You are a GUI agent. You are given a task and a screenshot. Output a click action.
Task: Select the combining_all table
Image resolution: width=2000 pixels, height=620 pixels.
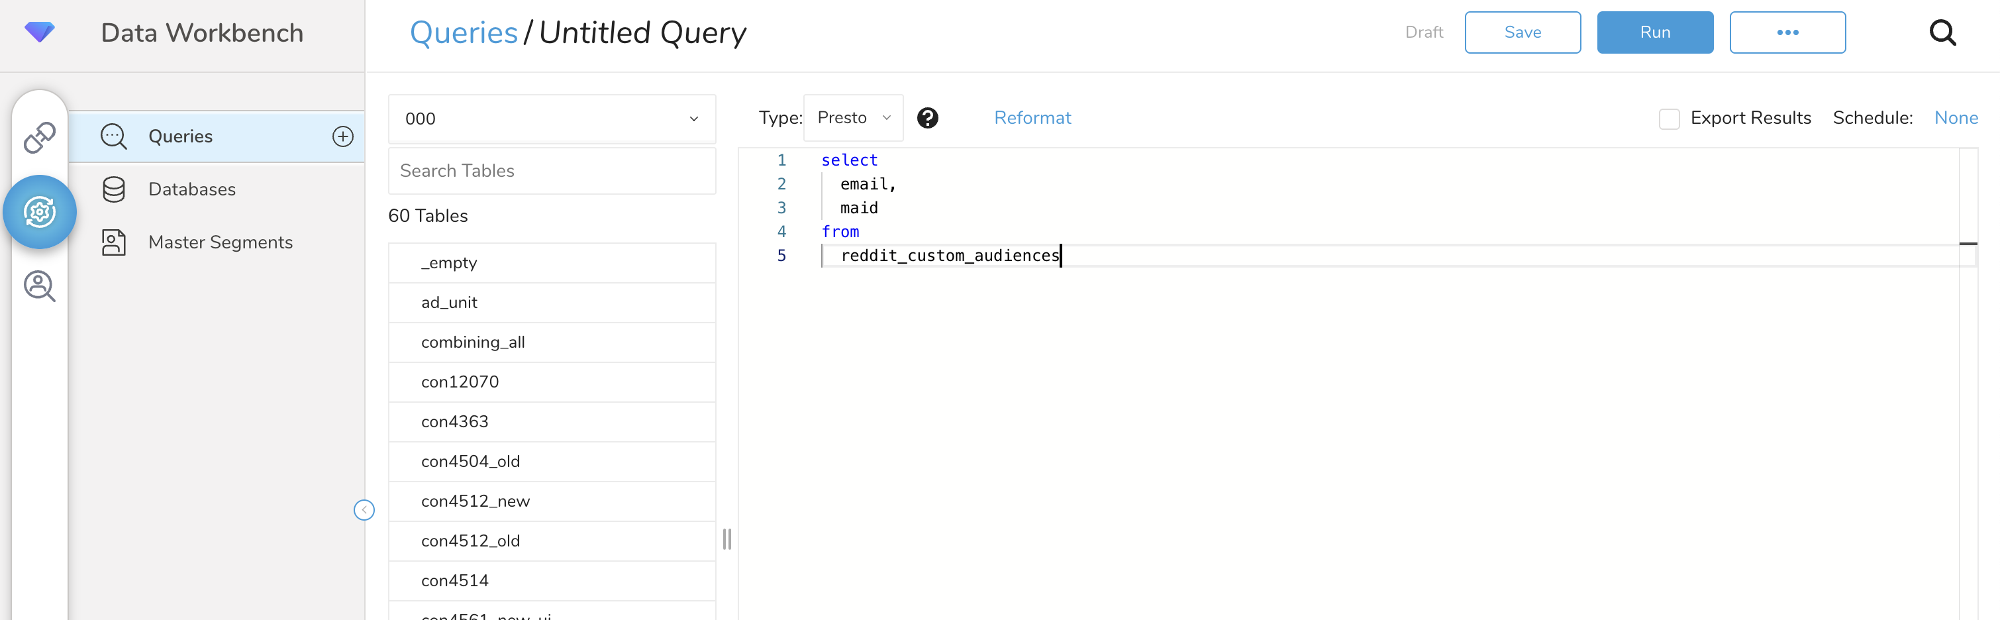pyautogui.click(x=473, y=342)
